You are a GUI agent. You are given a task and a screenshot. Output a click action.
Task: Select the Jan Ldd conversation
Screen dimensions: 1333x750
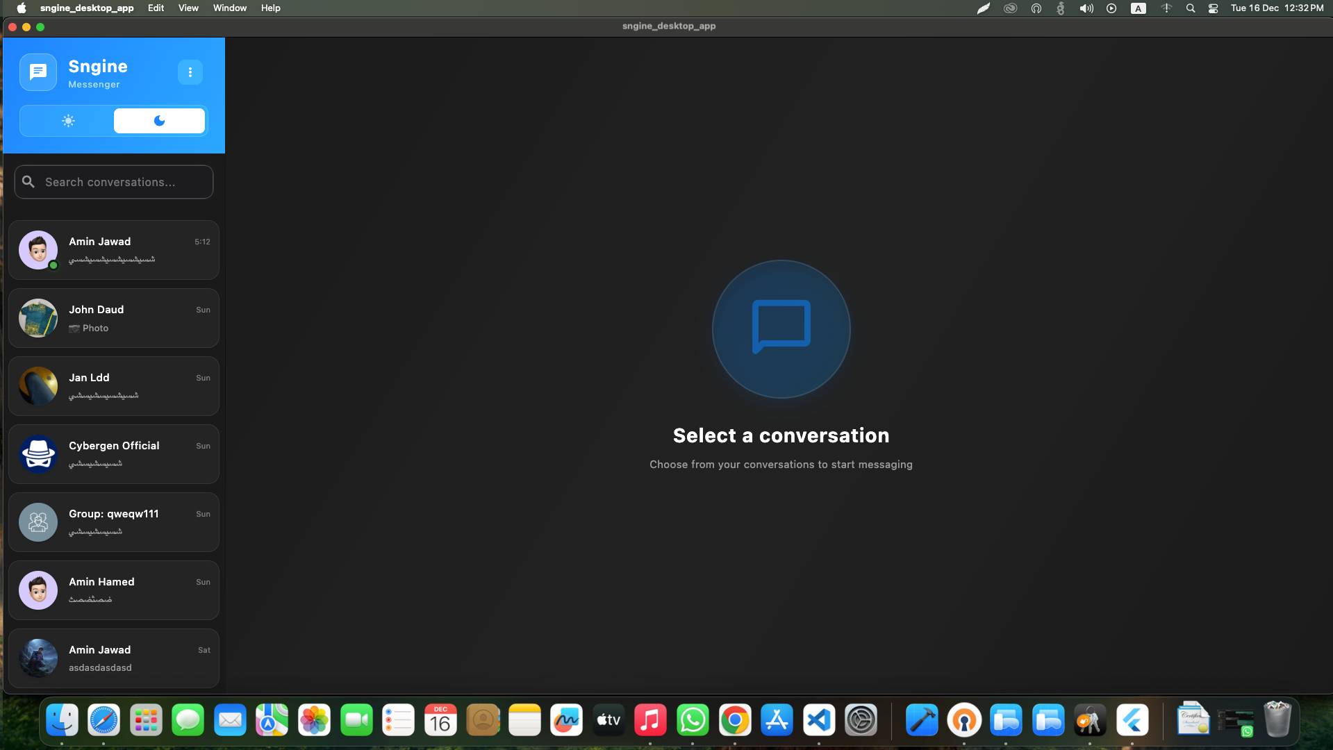[x=113, y=385]
